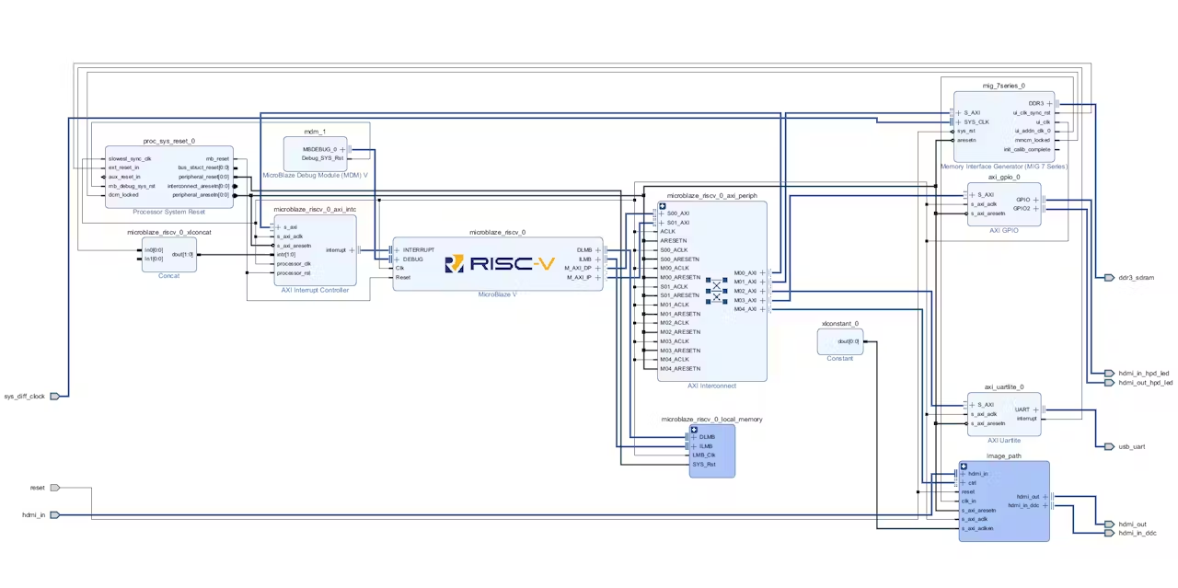Viewport: 1178px width, 588px height.
Task: Click the crossbar symbol inside AXI Interconnect
Action: tap(716, 292)
